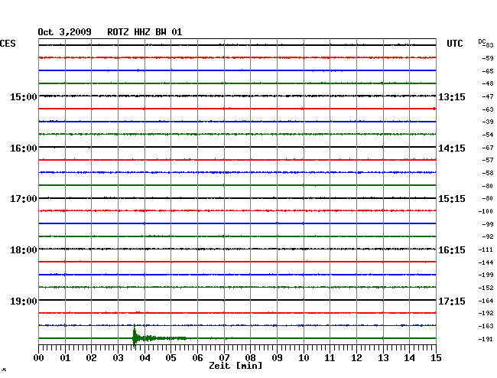Select the station label "ROTZ HHZ BW 01"
This screenshot has height=378, width=497.
pyautogui.click(x=145, y=32)
